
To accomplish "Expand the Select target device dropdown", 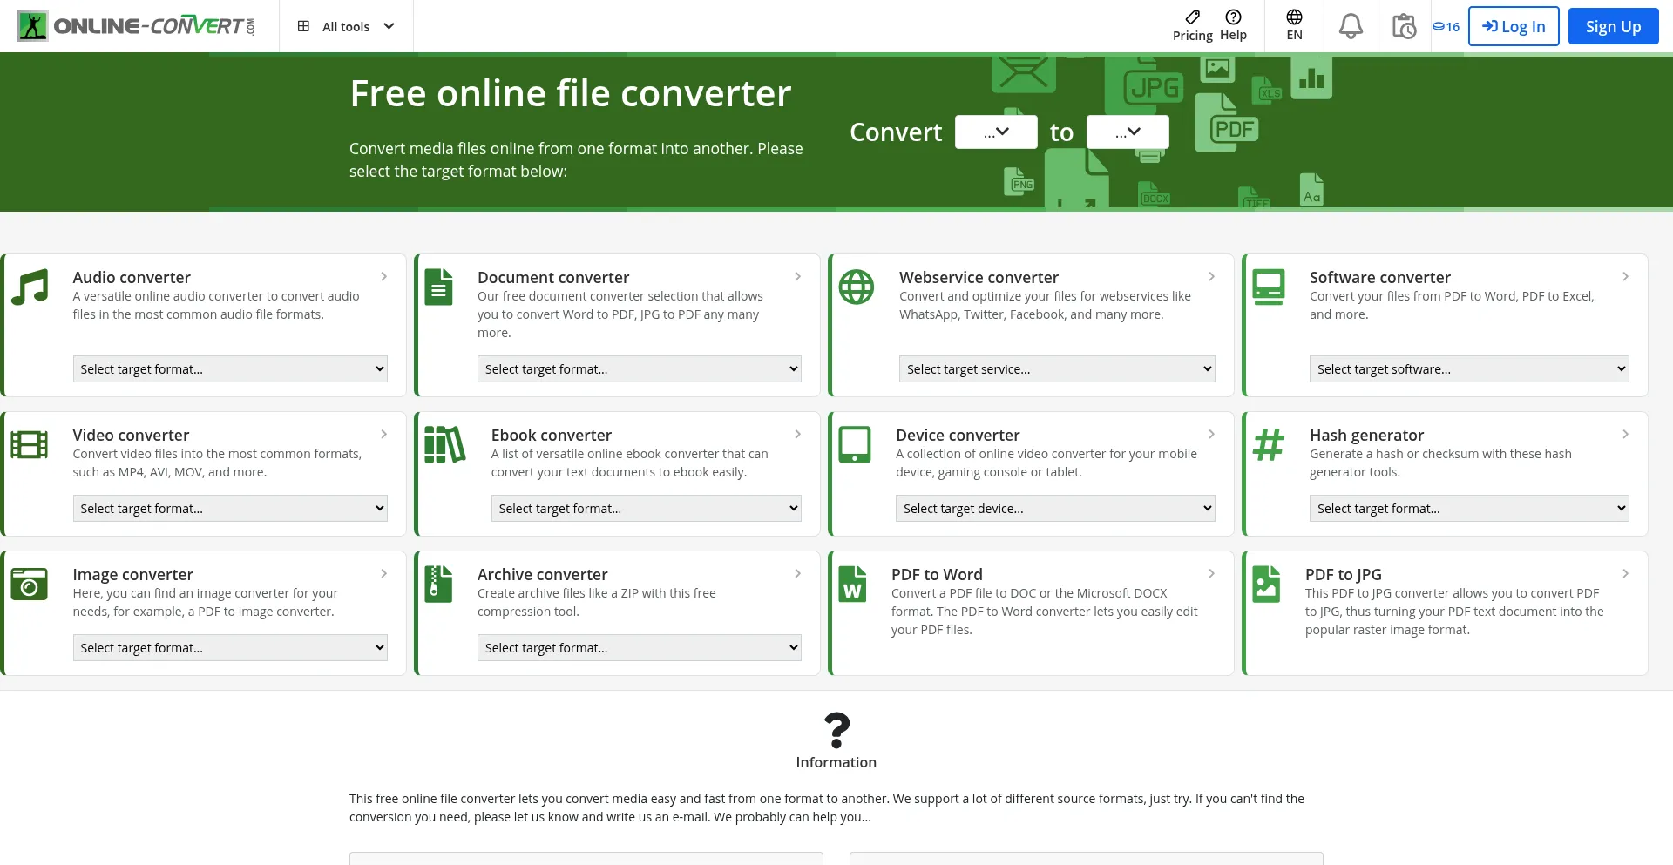I will (1055, 509).
